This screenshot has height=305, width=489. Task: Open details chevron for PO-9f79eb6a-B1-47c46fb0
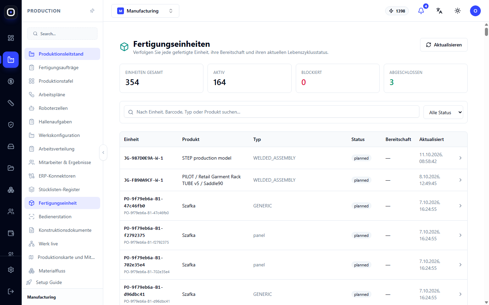click(460, 206)
